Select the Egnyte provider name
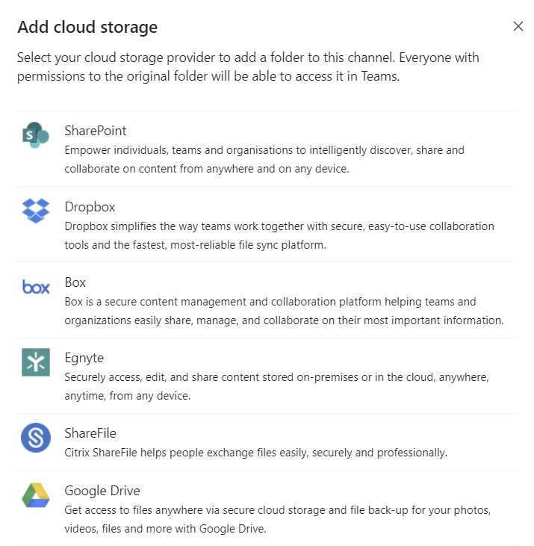The height and width of the screenshot is (546, 534). click(x=84, y=359)
